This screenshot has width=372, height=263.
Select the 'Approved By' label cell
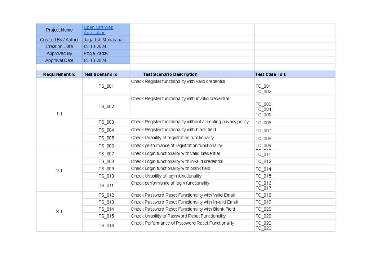point(59,53)
